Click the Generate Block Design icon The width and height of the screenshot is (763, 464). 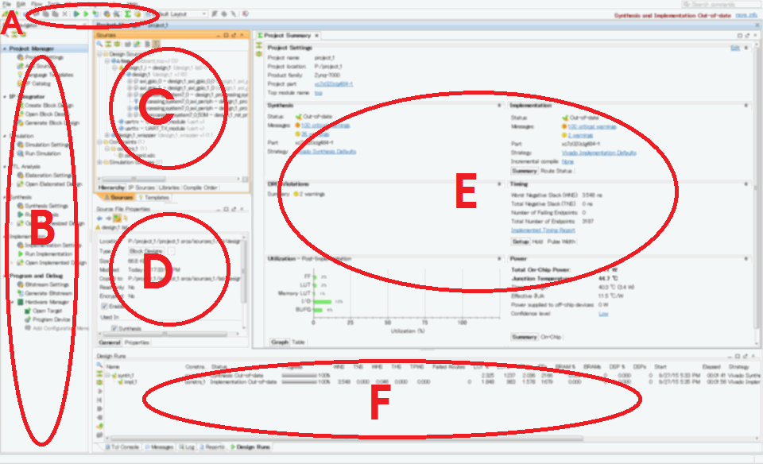pyautogui.click(x=20, y=123)
